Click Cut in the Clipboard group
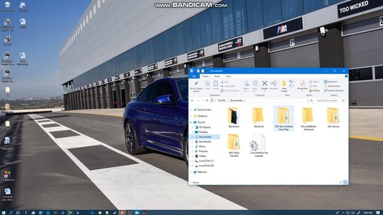The image size is (383, 215). [x=224, y=82]
